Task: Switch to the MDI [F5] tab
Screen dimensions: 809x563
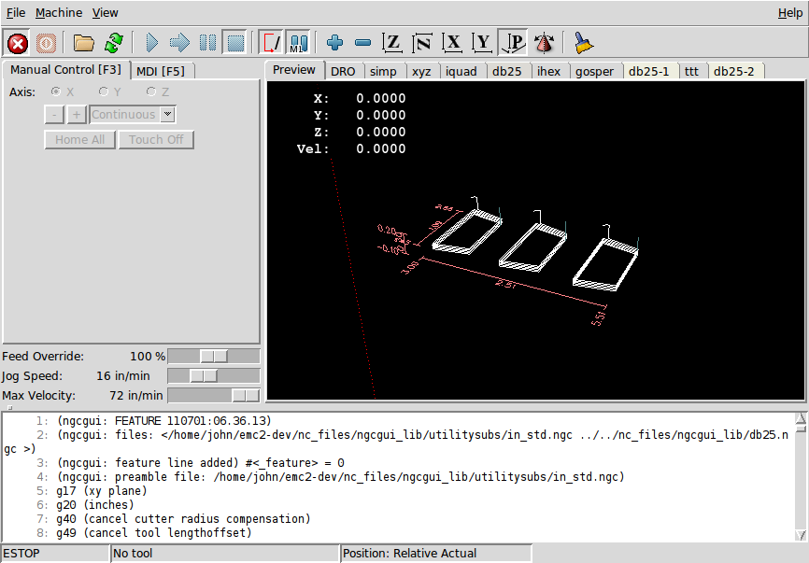Action: pos(159,70)
